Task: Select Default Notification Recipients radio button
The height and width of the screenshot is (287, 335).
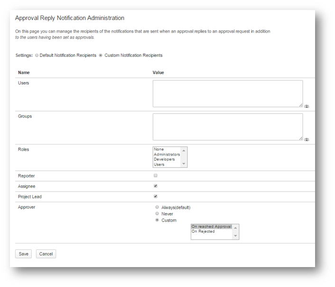Action: (37, 56)
